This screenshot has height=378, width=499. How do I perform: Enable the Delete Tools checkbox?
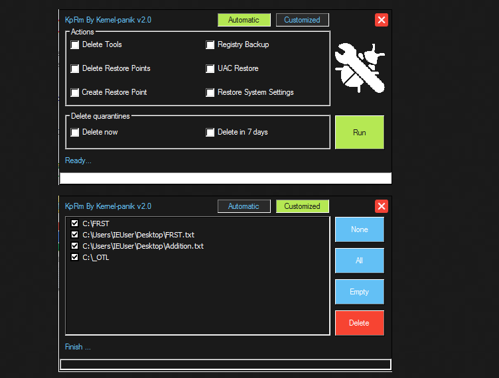pos(75,45)
